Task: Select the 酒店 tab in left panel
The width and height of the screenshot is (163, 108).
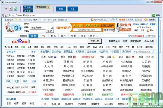Action: coord(25,81)
